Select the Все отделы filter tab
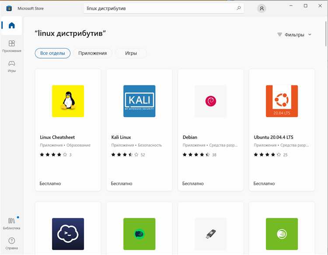328x255 pixels. [x=52, y=53]
